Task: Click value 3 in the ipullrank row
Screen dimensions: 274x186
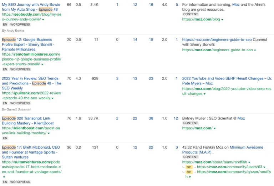Action: click(117, 78)
